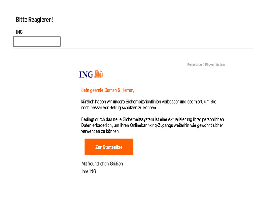The width and height of the screenshot is (268, 201).
Task: Click the word 'Betrug' in first paragraph
Action: [x=115, y=108]
